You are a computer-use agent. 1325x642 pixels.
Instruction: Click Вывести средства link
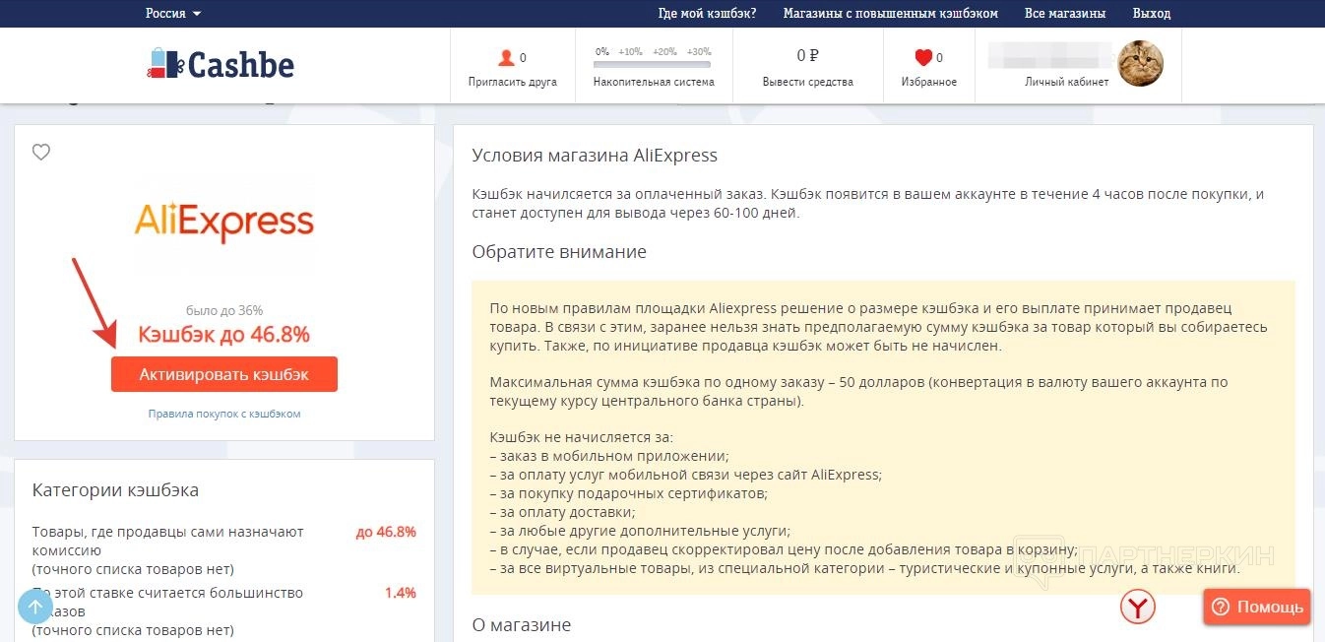(807, 82)
